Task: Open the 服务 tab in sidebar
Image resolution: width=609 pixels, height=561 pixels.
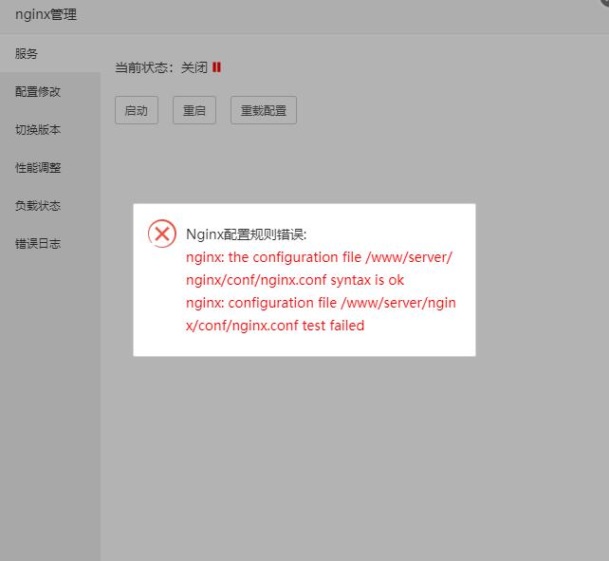Action: [49, 53]
